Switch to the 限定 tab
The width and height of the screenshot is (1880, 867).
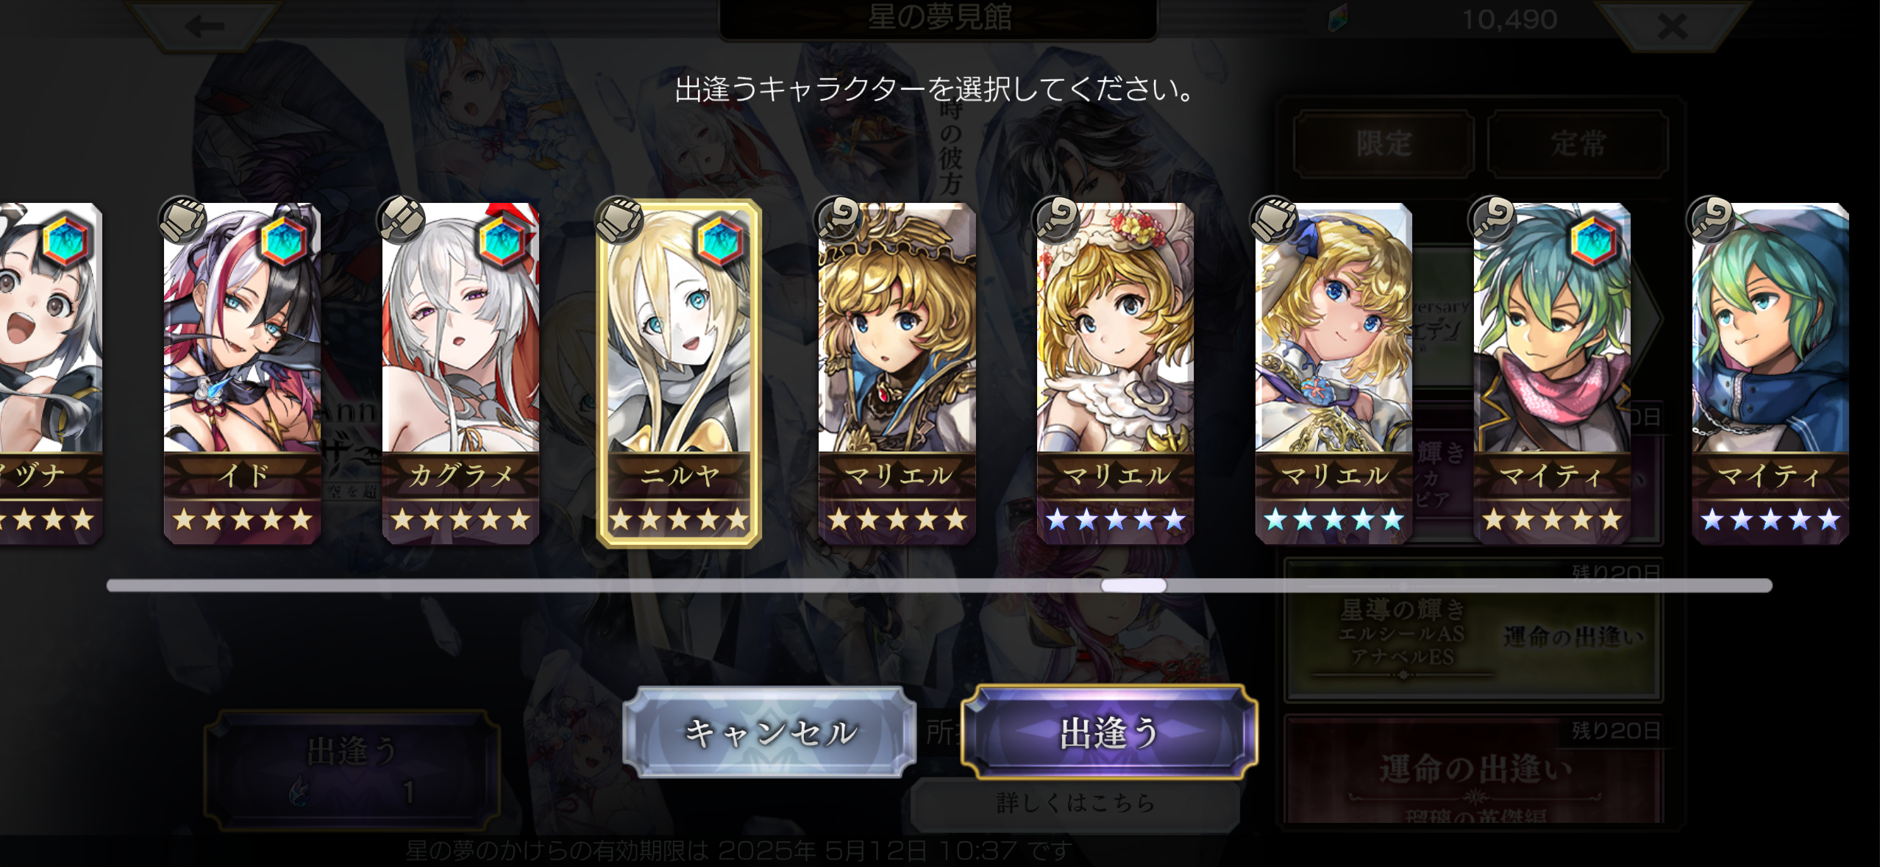coord(1384,143)
